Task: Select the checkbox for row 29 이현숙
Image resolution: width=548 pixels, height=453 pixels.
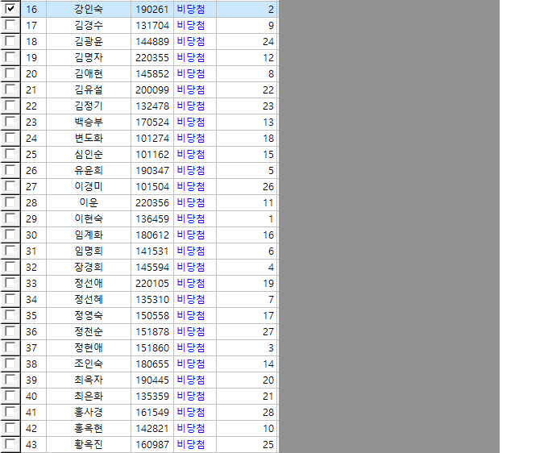Action: 10,218
